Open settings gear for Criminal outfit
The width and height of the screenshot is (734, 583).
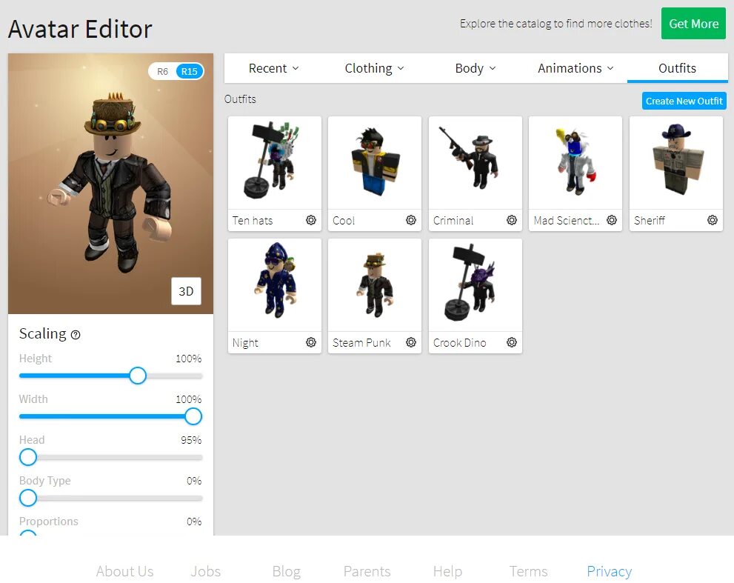point(512,220)
